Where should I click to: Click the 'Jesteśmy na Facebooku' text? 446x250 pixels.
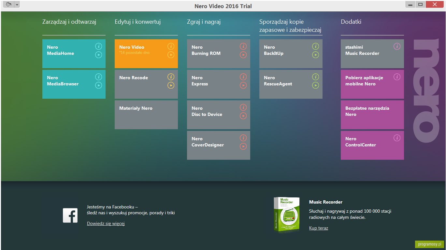(x=112, y=207)
